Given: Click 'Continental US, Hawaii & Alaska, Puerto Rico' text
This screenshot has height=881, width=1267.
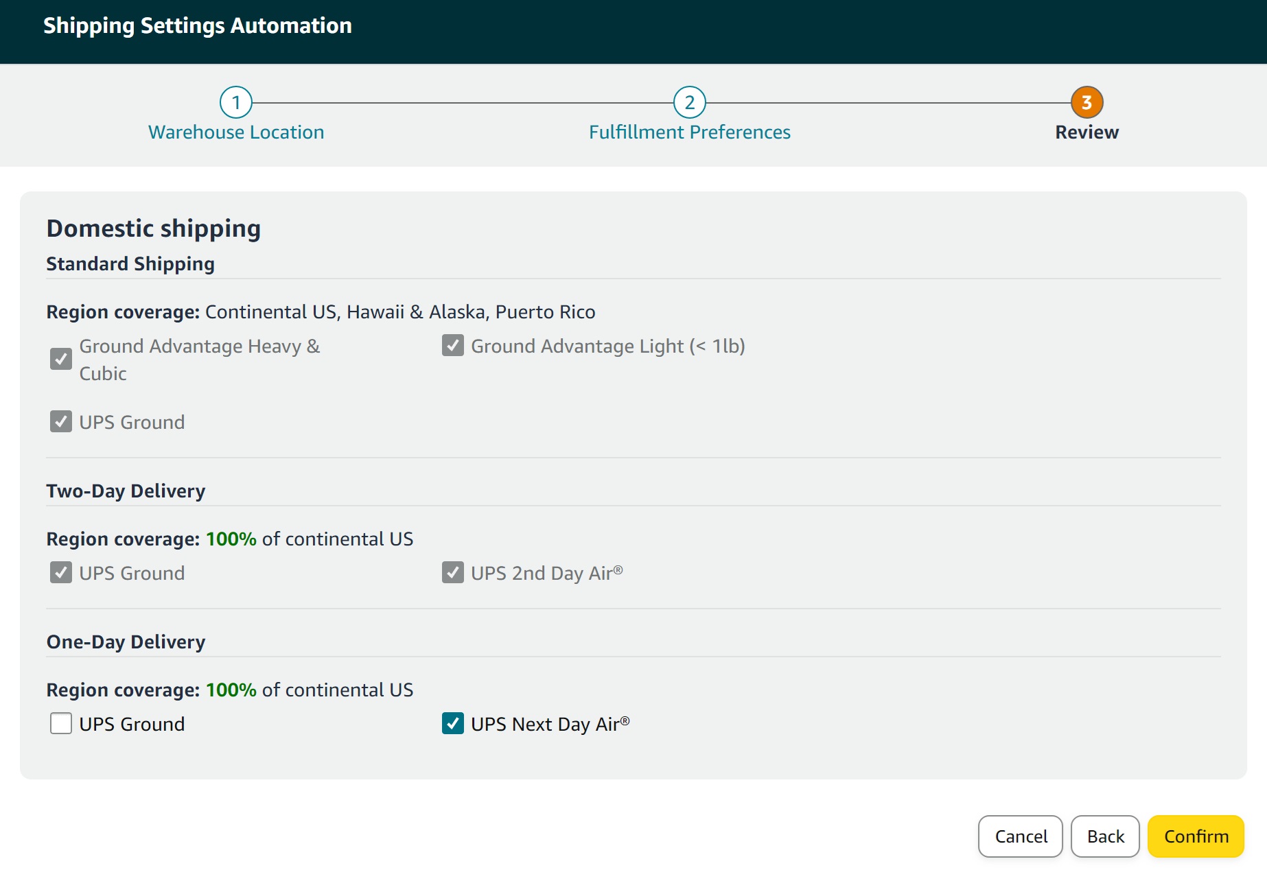Looking at the screenshot, I should (x=400, y=312).
